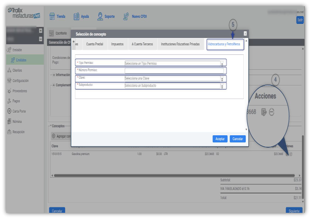
Task: Expand the Clave dropdown
Action: (222, 78)
